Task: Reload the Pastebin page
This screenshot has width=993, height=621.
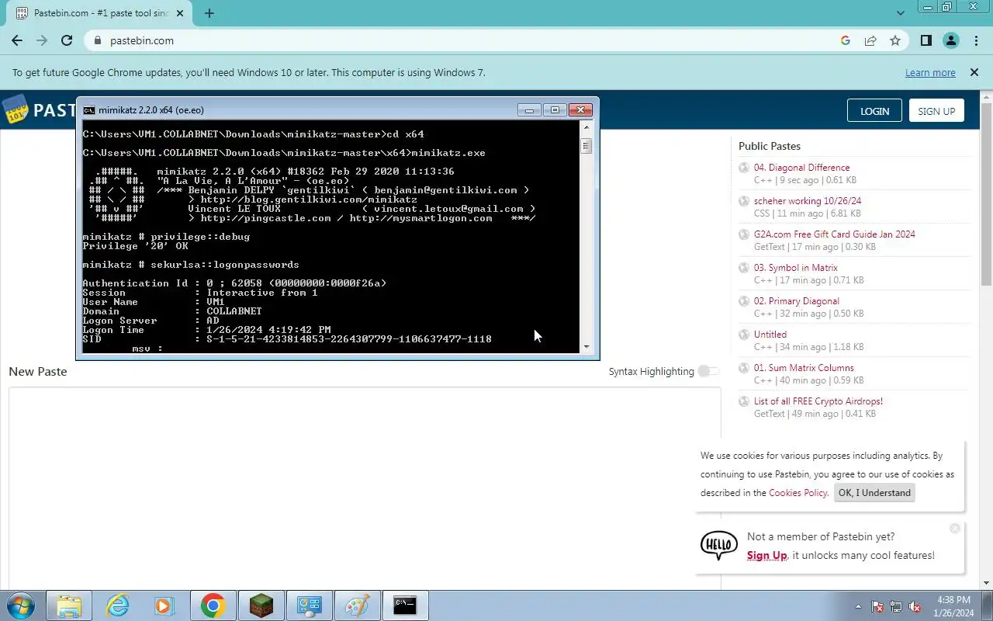Action: (67, 40)
